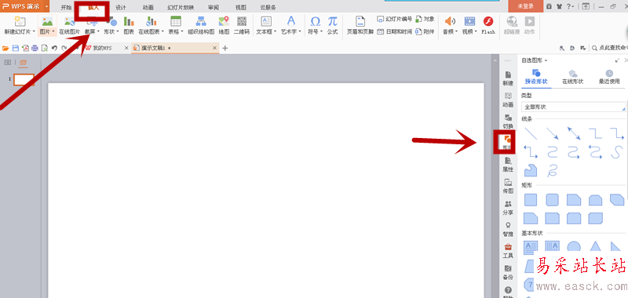This screenshot has width=628, height=298.
Task: Click the open folder icon in quick access toolbar
Action: (5, 49)
